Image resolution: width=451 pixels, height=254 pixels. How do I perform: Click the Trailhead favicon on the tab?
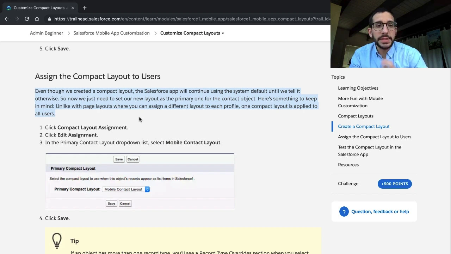click(x=8, y=8)
